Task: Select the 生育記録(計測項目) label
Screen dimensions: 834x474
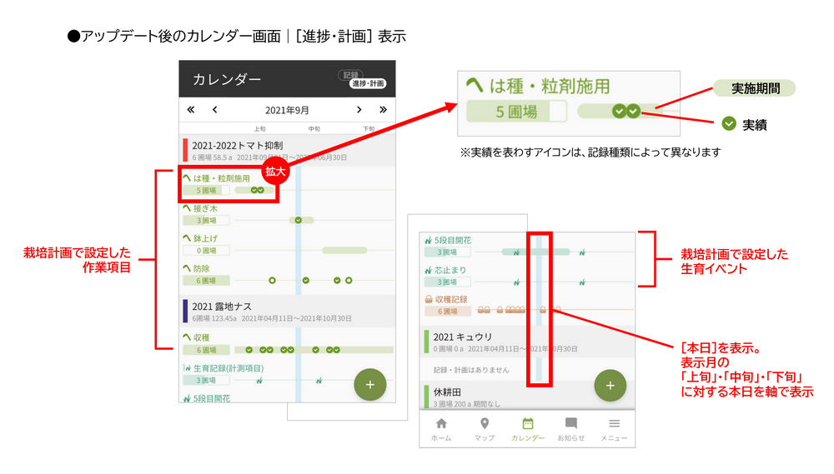Action: 229,367
